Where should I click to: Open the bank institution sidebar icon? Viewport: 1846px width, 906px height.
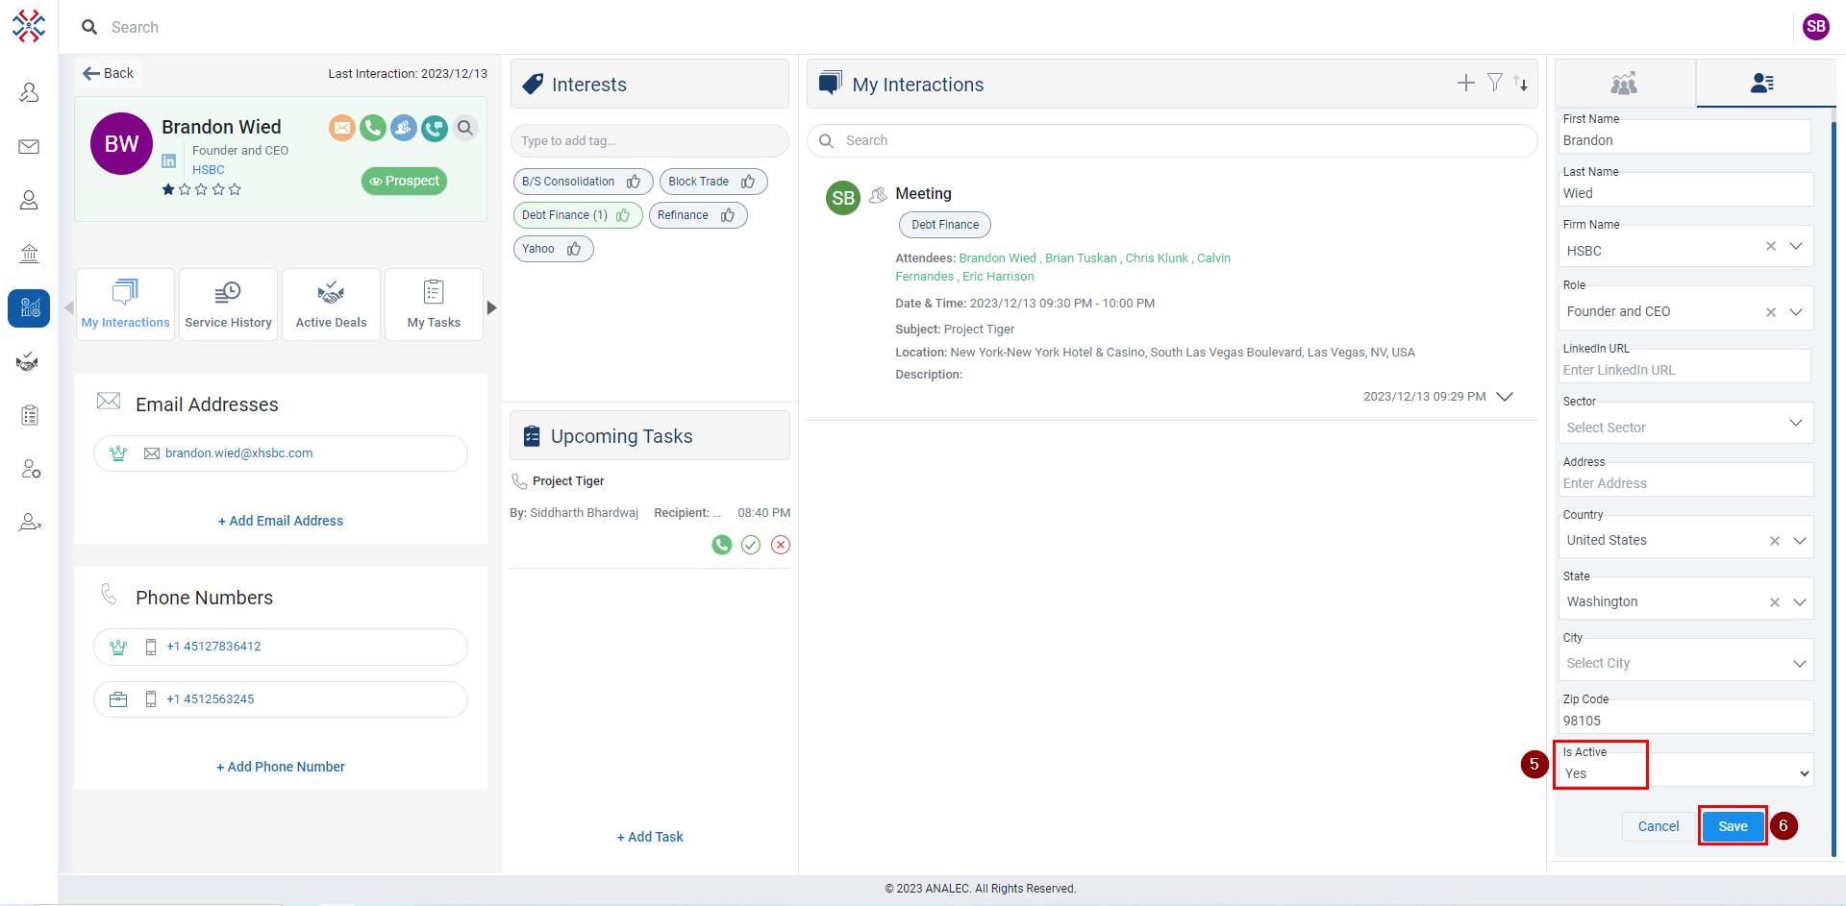29,254
